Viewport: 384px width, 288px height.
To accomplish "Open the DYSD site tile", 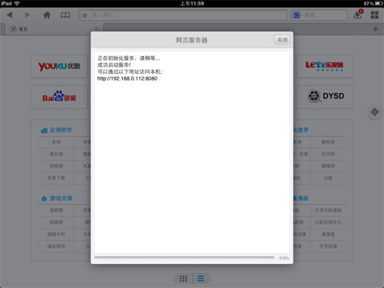I will tap(324, 97).
